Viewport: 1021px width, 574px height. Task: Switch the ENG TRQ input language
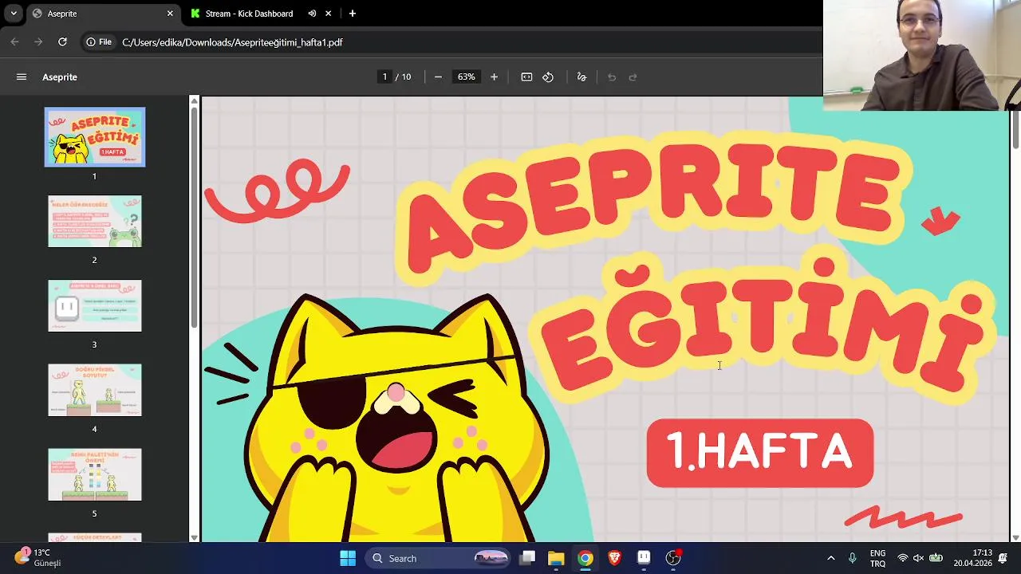coord(877,558)
